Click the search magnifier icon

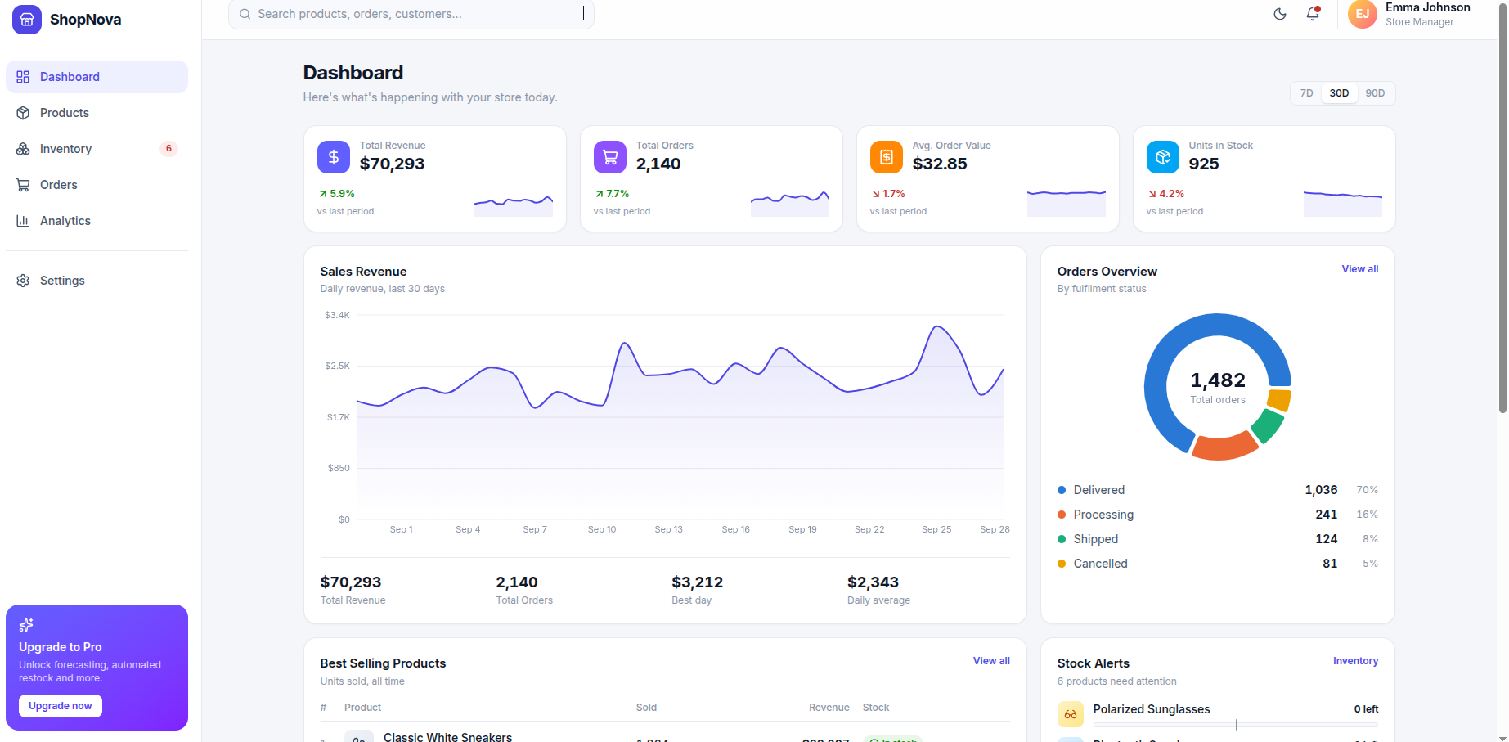[x=245, y=14]
